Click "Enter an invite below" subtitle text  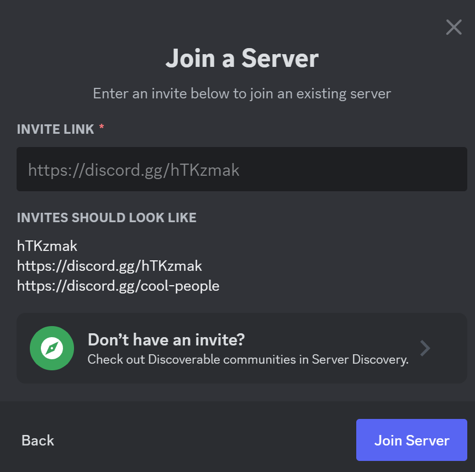(x=242, y=93)
